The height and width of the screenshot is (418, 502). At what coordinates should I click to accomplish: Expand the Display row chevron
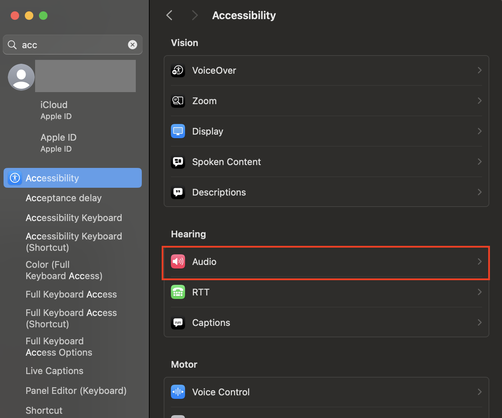(479, 131)
